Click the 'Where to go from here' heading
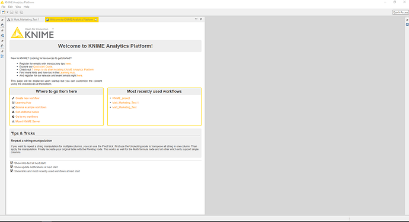The width and height of the screenshot is (409, 222). click(56, 91)
